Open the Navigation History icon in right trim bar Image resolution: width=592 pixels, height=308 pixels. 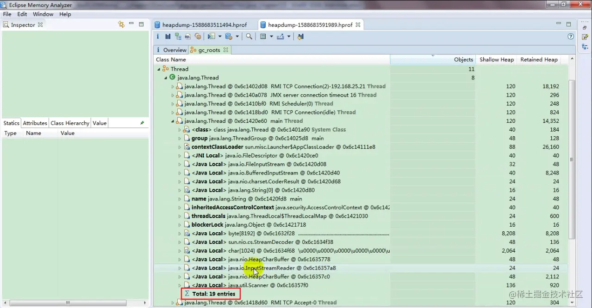tap(585, 46)
